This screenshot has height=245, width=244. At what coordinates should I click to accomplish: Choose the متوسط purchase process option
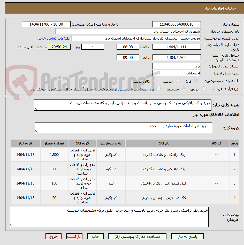tap(184, 88)
